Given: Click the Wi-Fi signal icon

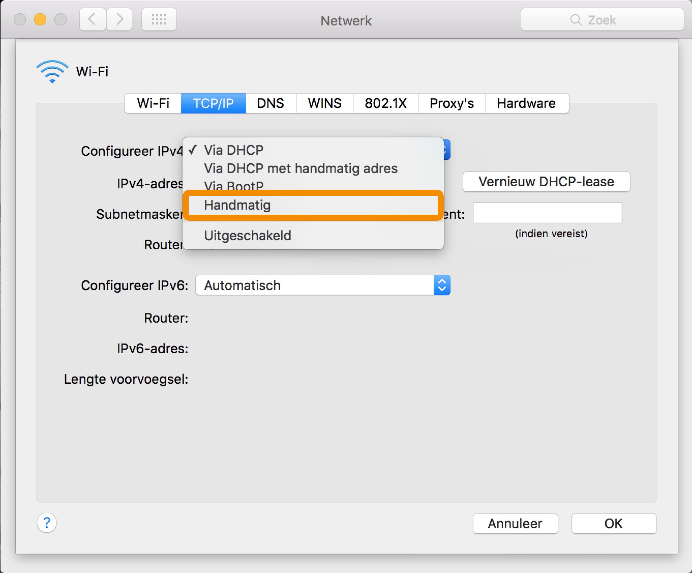Looking at the screenshot, I should [52, 71].
